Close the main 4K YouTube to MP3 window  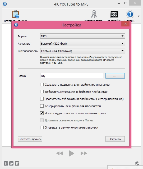[x=135, y=3]
